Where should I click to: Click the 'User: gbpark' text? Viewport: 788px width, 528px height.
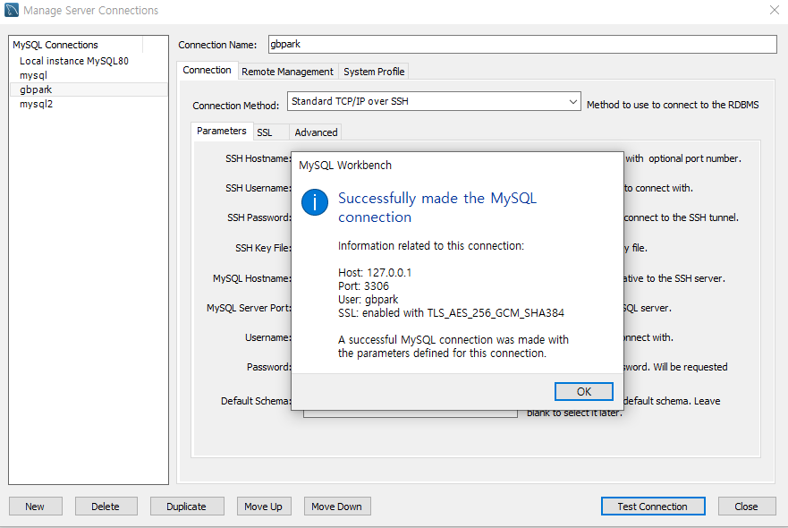tap(368, 300)
